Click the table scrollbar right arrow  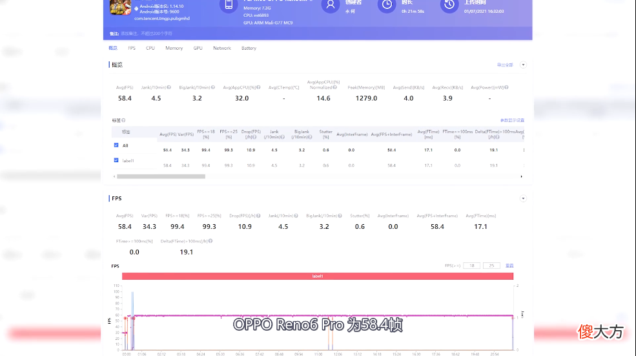[522, 176]
